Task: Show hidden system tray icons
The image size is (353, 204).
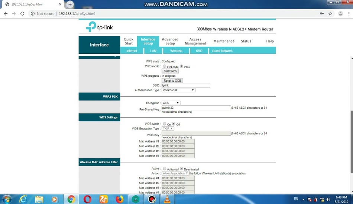Action: pos(303,200)
